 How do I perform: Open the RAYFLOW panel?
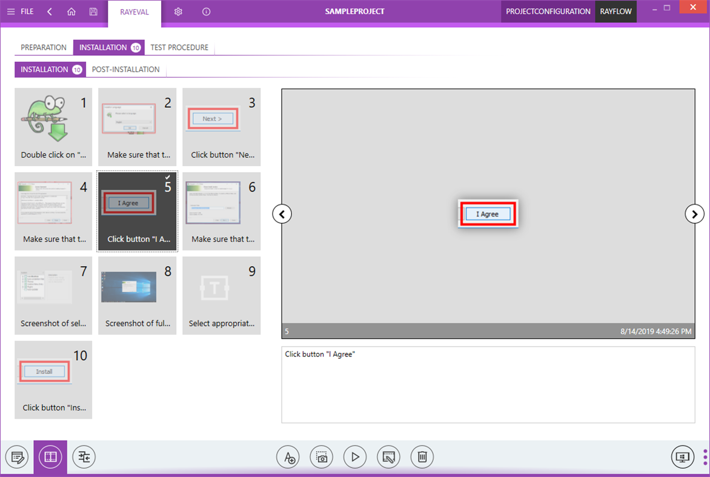click(x=615, y=11)
